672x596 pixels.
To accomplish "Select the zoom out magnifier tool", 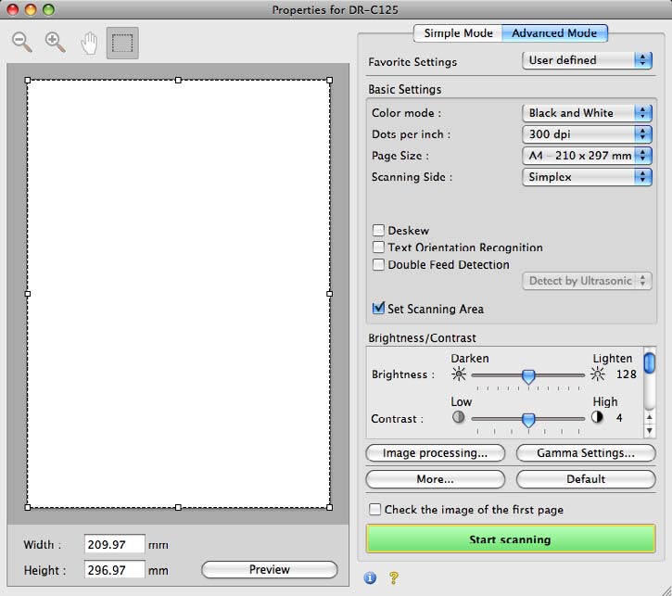I will point(22,43).
